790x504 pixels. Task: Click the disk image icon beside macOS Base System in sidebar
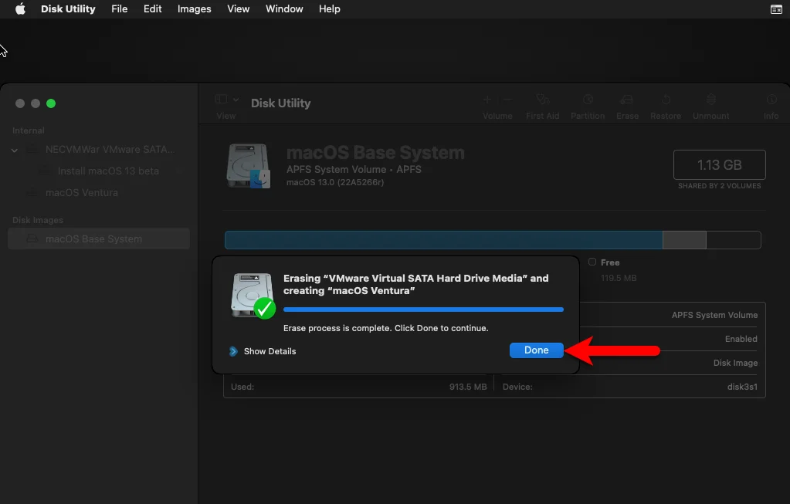32,238
